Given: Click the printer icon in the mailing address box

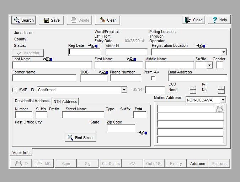Looking at the screenshot, I should tap(219, 109).
